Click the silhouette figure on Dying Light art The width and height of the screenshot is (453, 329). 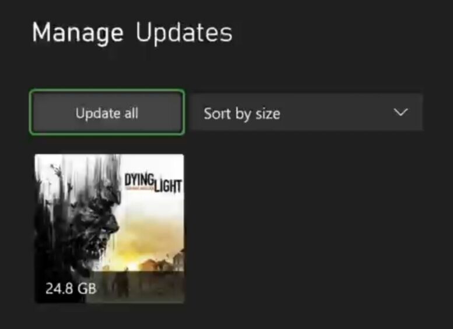click(120, 283)
